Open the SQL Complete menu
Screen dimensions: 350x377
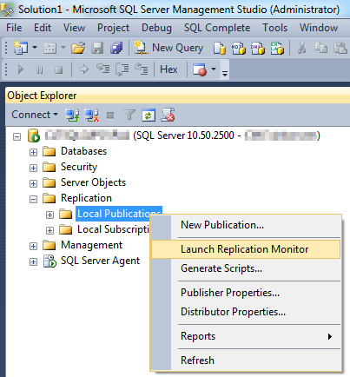(217, 28)
